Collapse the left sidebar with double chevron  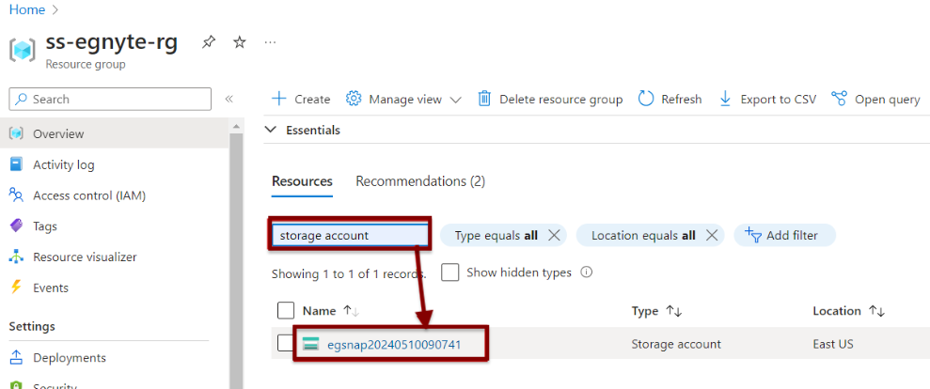[x=229, y=99]
